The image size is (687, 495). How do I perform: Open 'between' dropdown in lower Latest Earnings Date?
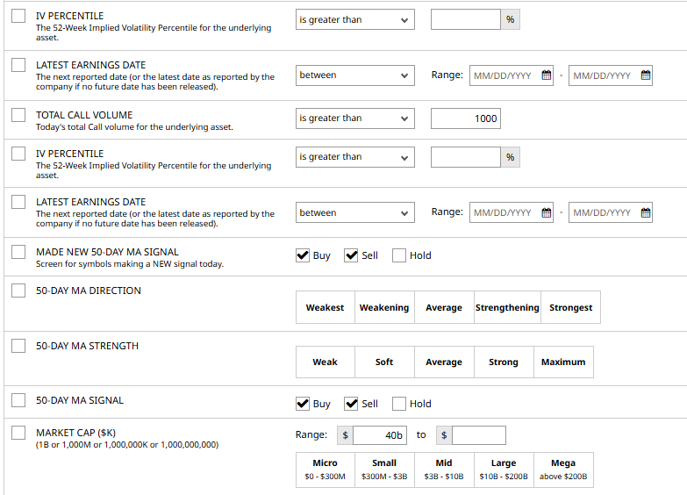pos(354,212)
